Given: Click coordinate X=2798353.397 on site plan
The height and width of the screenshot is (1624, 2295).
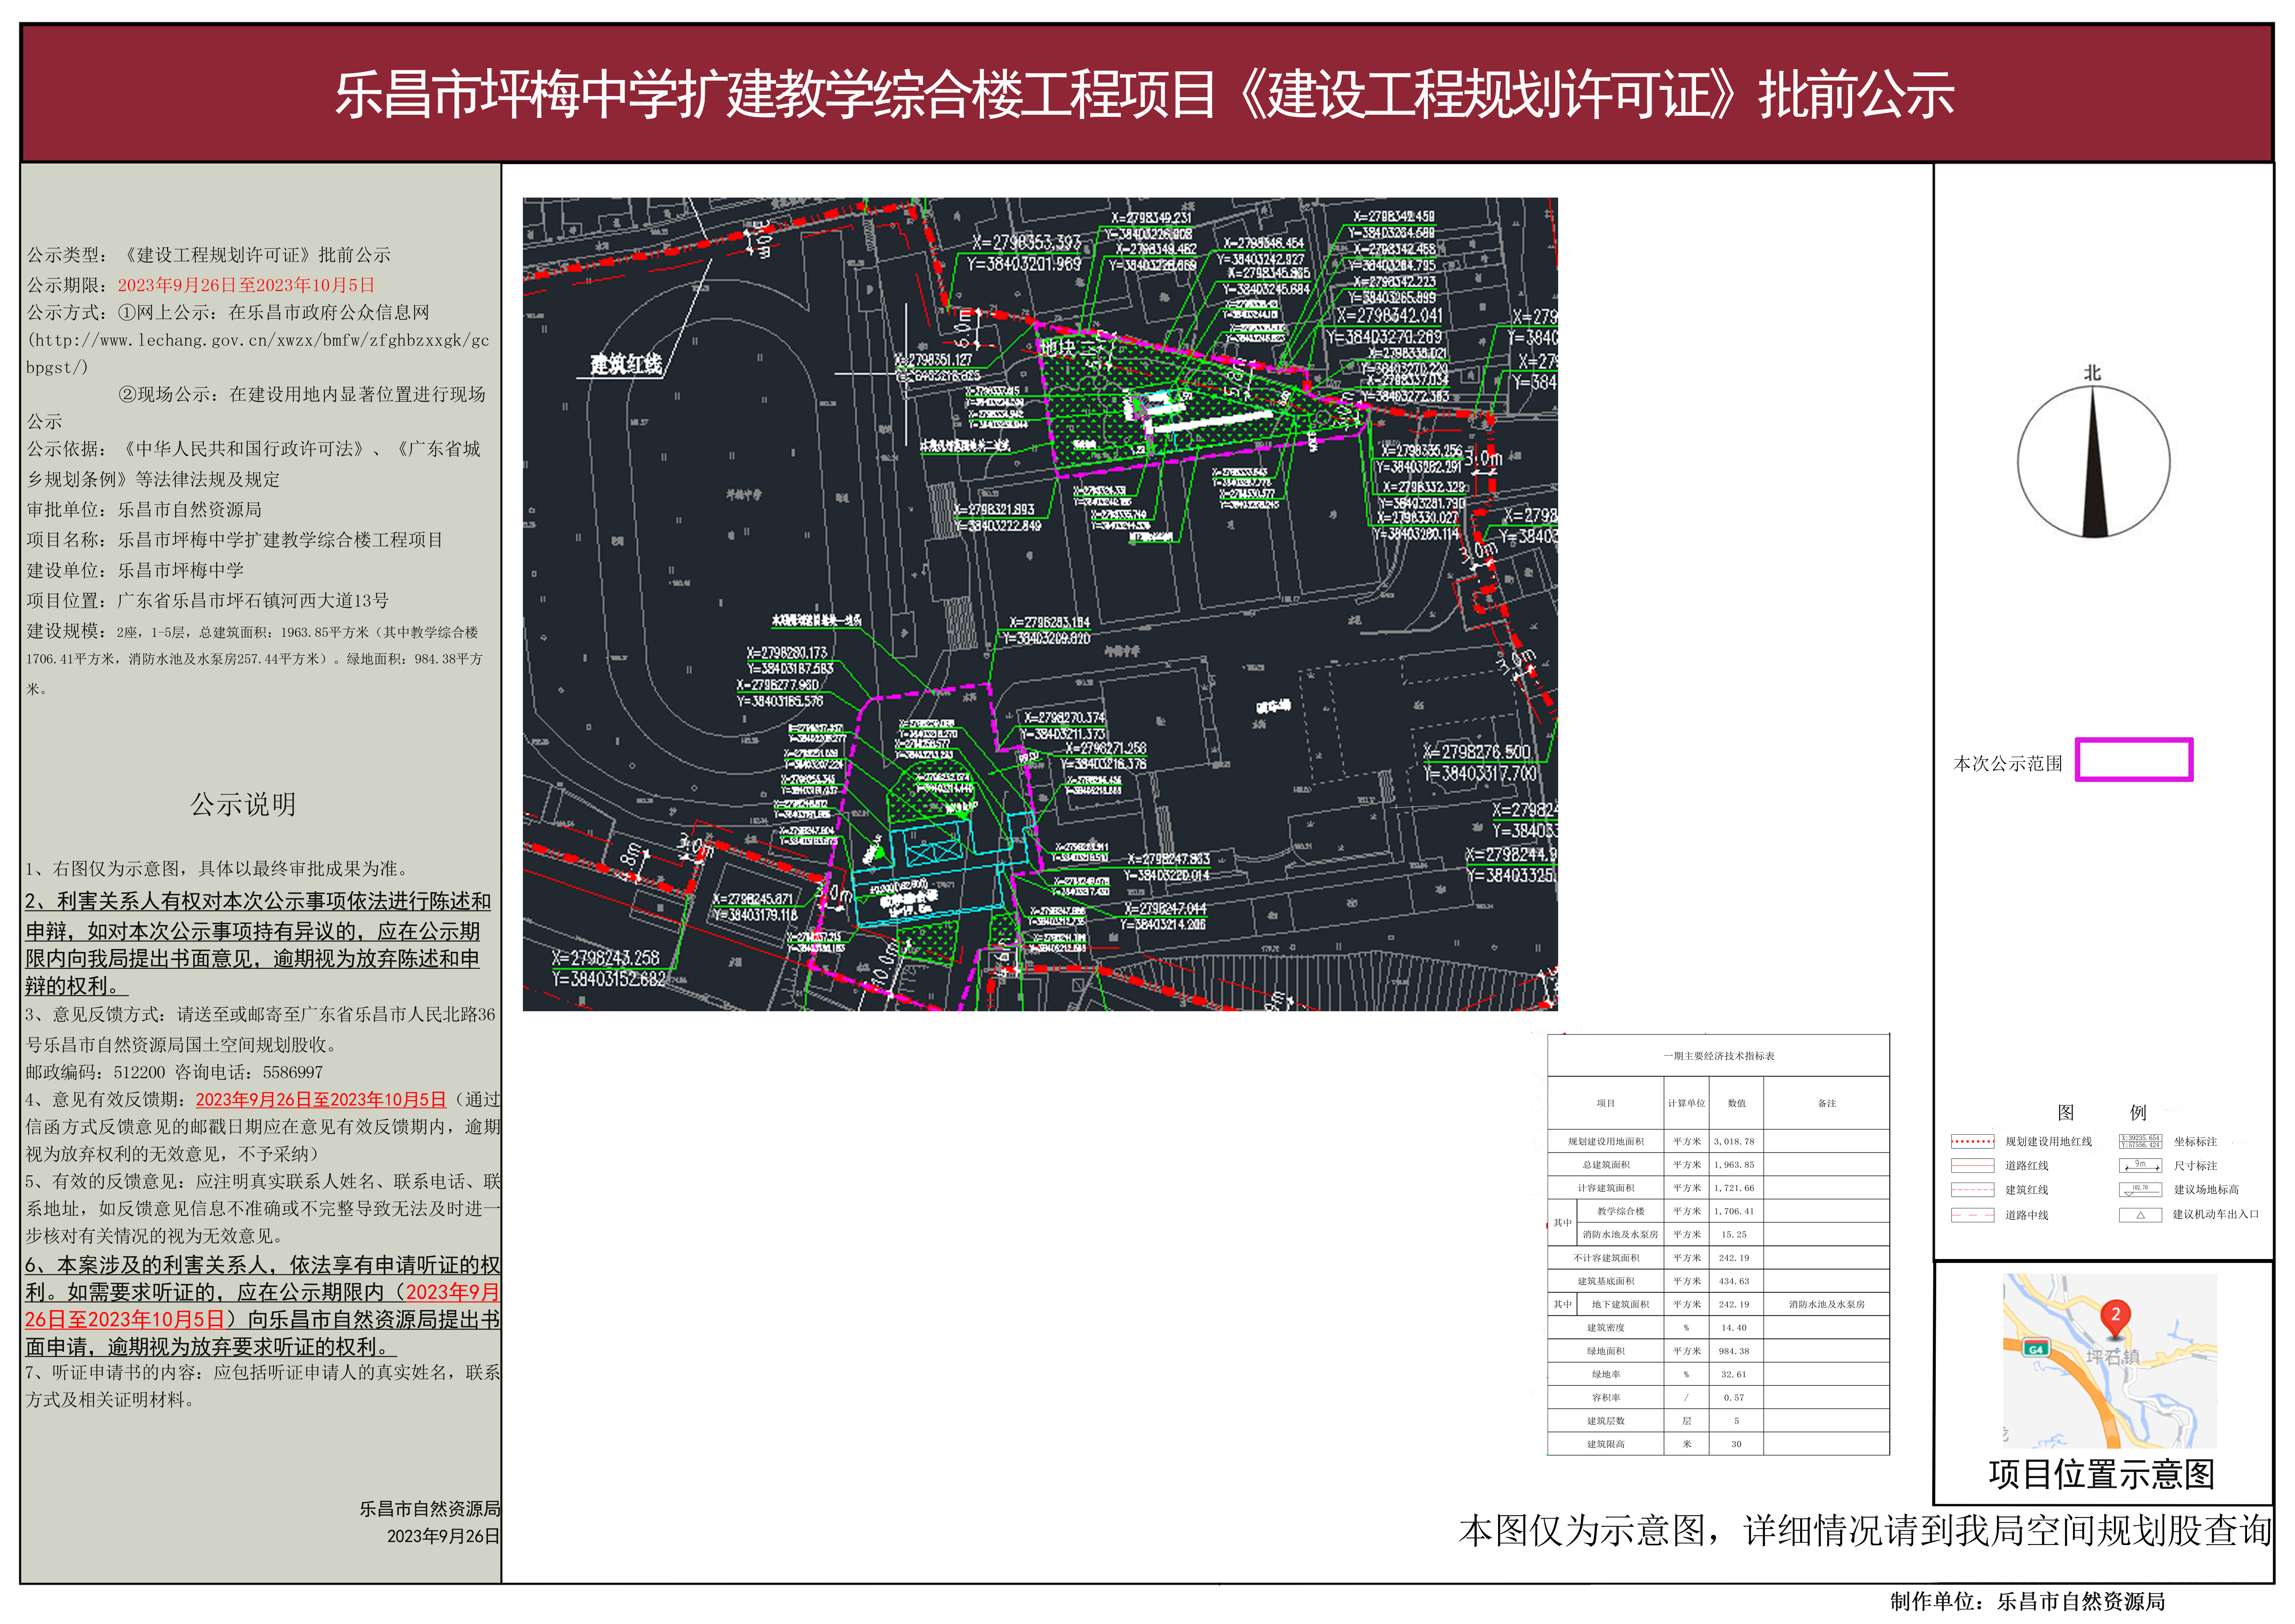Looking at the screenshot, I should pos(1026,242).
